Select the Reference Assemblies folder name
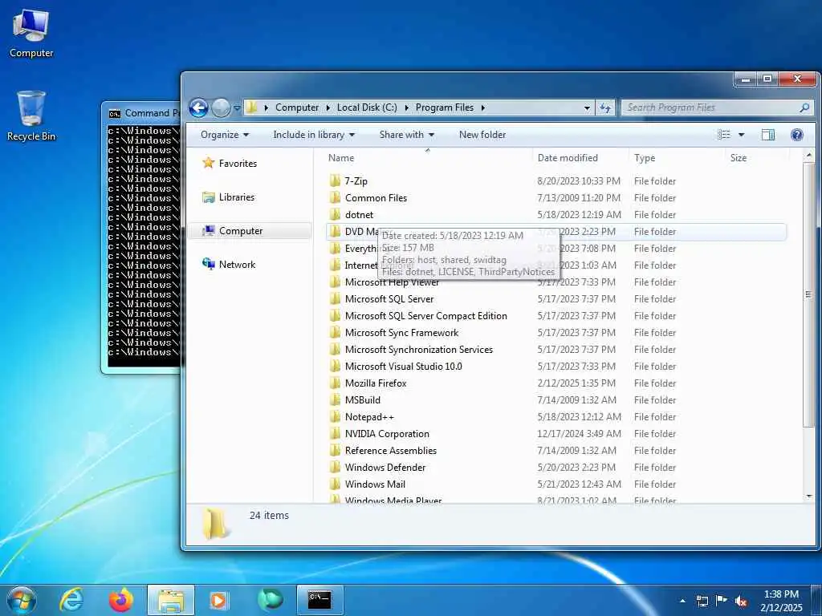 [391, 451]
